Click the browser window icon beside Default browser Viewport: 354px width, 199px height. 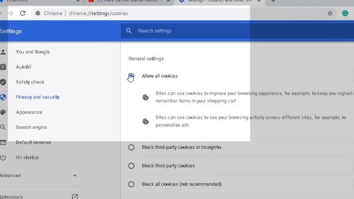[3, 143]
